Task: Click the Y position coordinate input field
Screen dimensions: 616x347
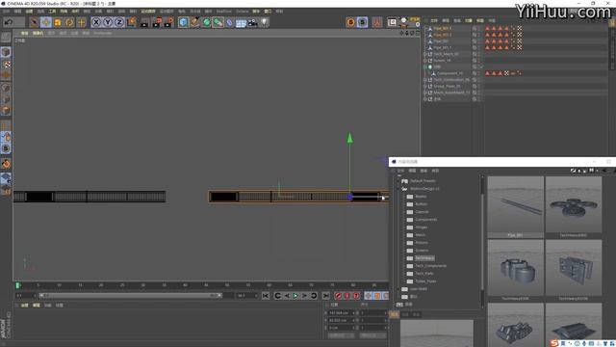Action: [341, 320]
